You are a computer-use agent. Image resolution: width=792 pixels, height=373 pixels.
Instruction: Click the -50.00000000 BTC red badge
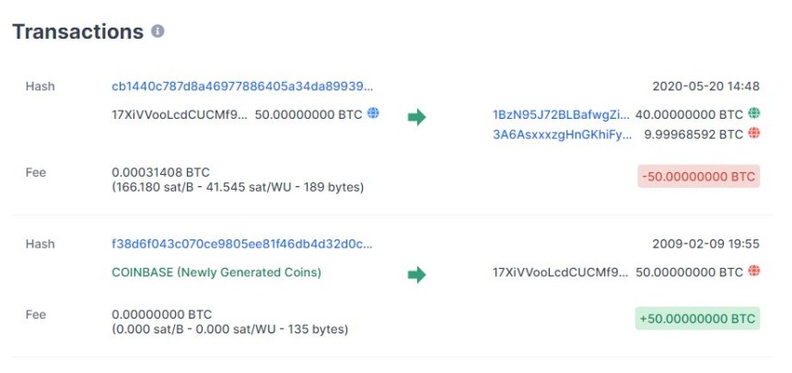tap(698, 176)
